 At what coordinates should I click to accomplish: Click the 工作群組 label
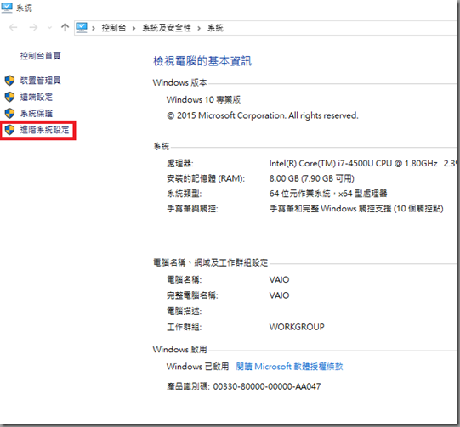pyautogui.click(x=184, y=327)
